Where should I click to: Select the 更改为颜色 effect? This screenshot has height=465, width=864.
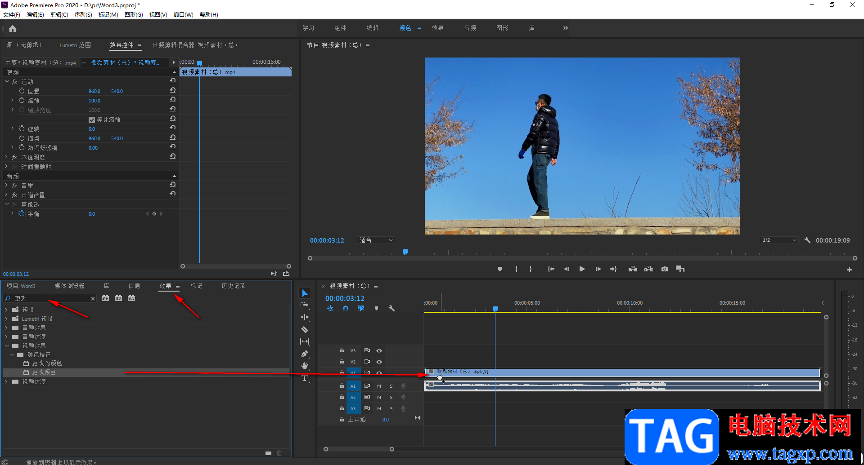47,363
